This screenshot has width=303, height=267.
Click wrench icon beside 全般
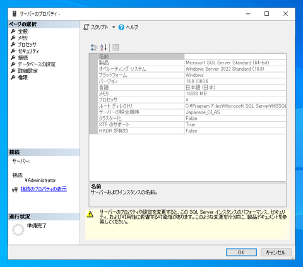[x=13, y=32]
